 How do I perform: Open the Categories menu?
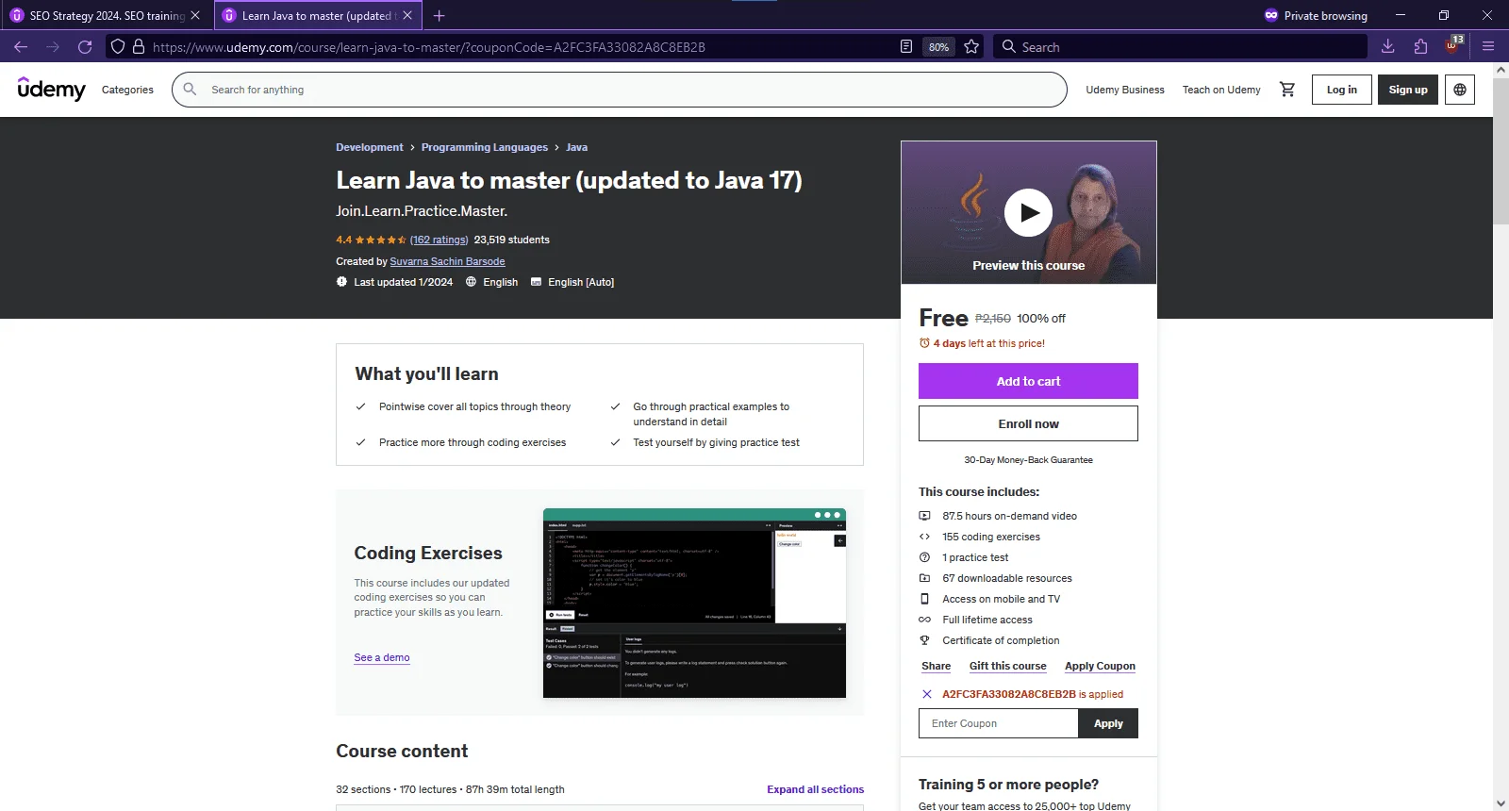[x=127, y=90]
